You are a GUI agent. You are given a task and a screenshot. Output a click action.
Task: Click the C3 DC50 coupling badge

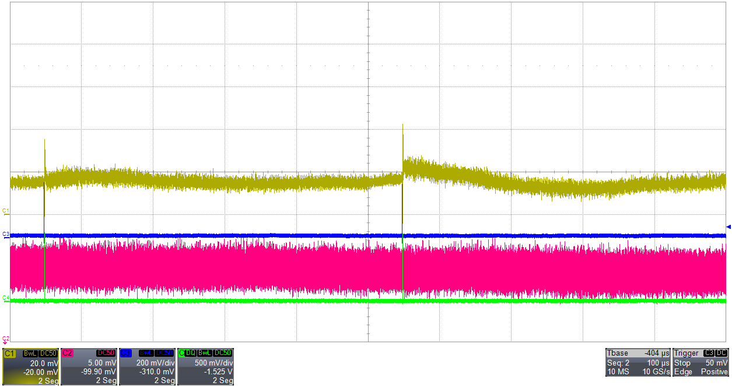point(164,353)
